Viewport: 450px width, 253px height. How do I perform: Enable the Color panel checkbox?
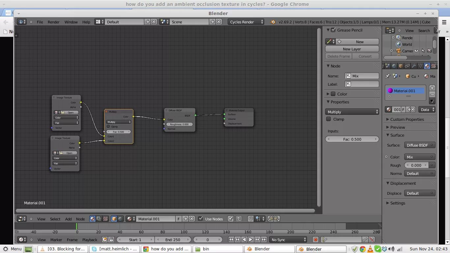(x=333, y=94)
